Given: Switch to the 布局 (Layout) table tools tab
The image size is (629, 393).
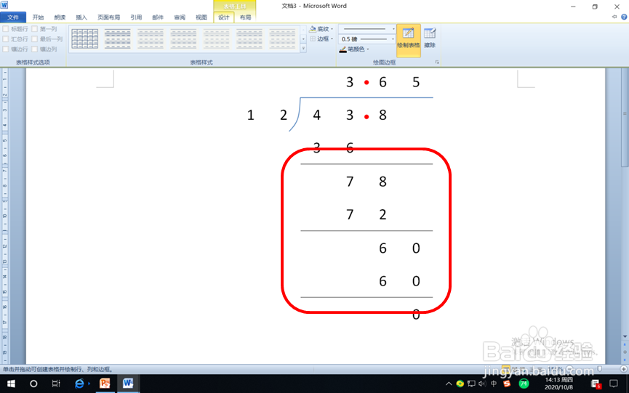Looking at the screenshot, I should point(245,17).
